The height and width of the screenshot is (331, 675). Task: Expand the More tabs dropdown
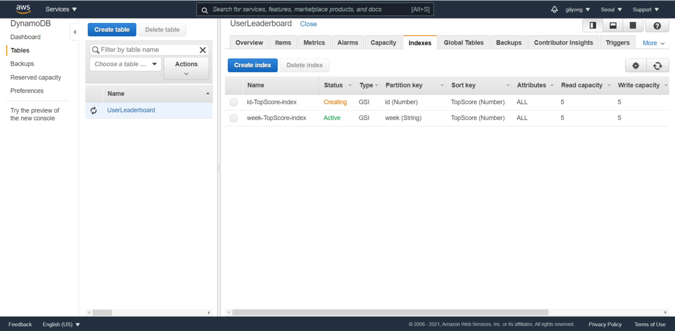(654, 43)
